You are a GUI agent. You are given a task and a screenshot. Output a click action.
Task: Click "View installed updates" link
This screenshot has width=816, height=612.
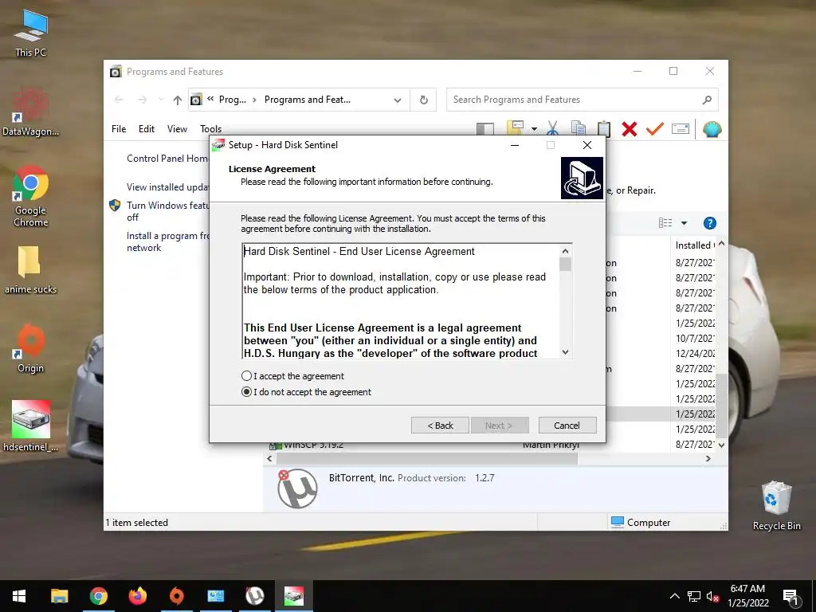tap(167, 186)
